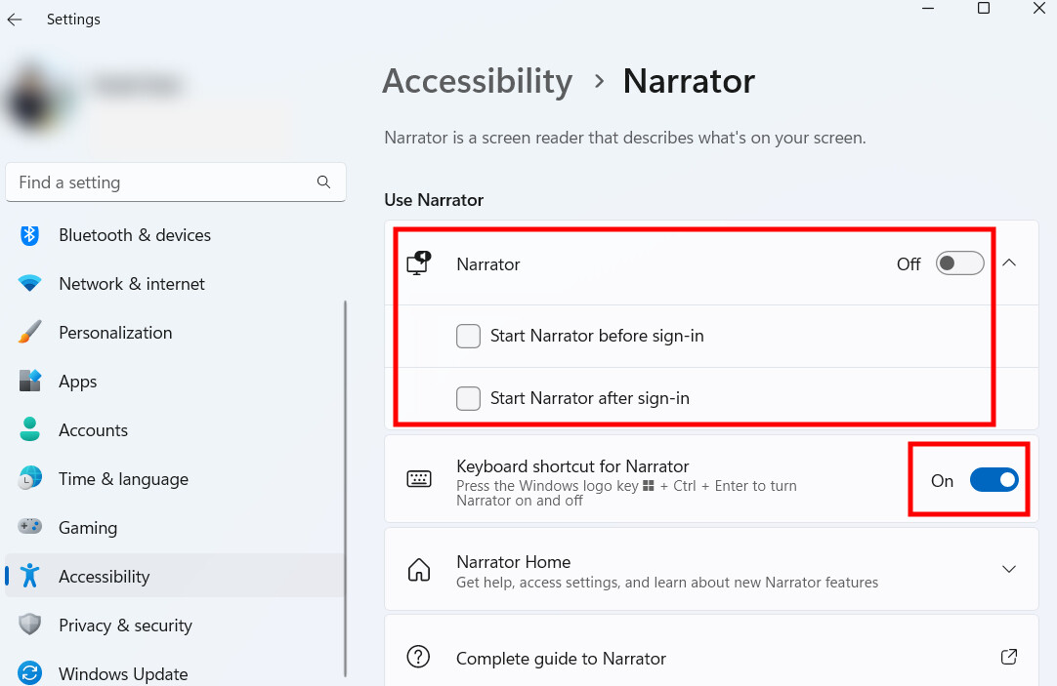Click the Personalization paintbrush icon
Image resolution: width=1057 pixels, height=686 pixels.
click(x=29, y=332)
